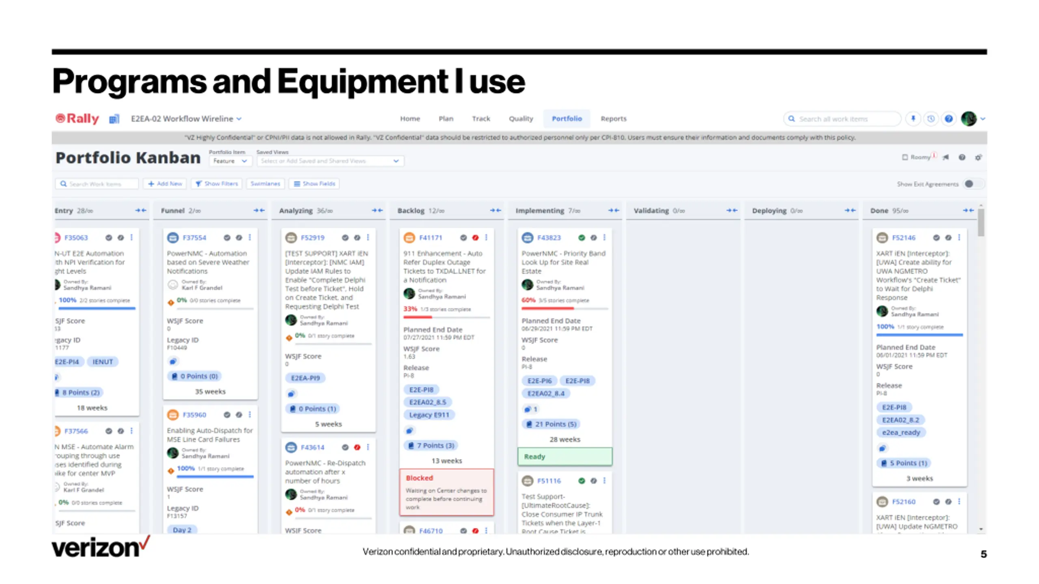Click the pin icon beside the search bar
1039x584 pixels.
(913, 118)
